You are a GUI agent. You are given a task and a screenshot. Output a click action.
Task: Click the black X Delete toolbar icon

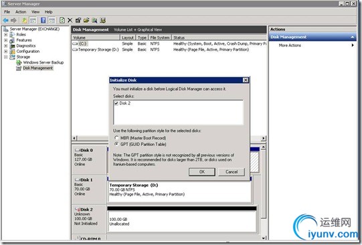tap(70, 20)
